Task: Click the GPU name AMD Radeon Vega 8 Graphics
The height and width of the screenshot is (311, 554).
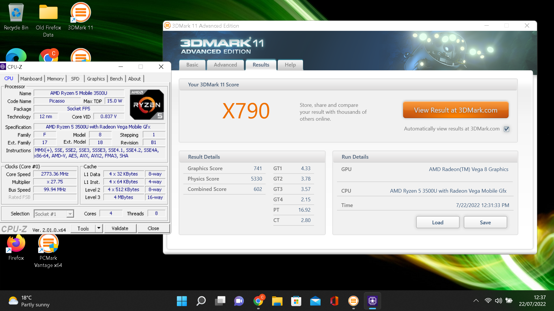Action: pyautogui.click(x=468, y=169)
